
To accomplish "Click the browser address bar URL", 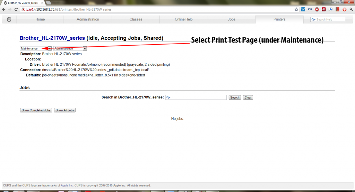I will (x=68, y=9).
